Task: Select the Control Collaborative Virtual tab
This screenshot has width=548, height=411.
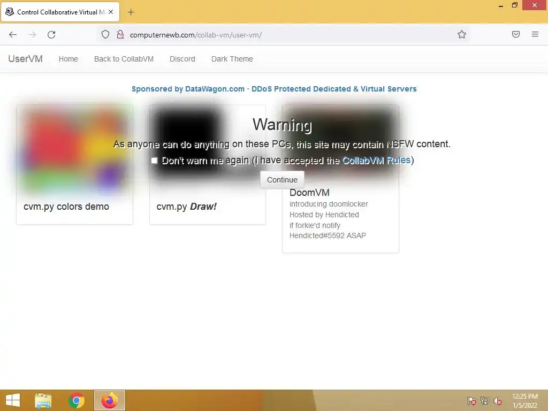Action: 60,12
